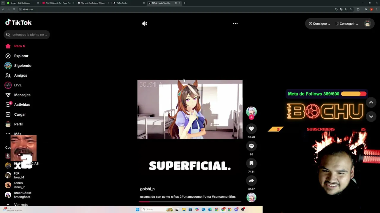Open the Chrome extensions puzzle icon

358,9
